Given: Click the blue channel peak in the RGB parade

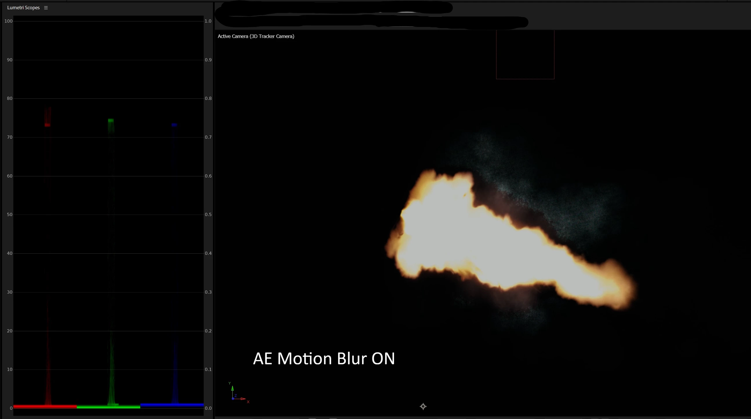Looking at the screenshot, I should 174,125.
